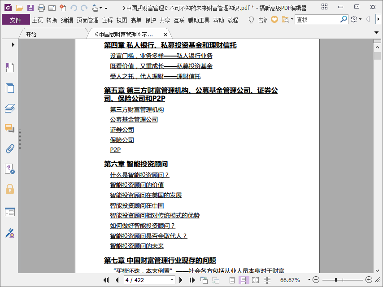Save the document with the floppy icon
The image size is (383, 287).
[30, 8]
